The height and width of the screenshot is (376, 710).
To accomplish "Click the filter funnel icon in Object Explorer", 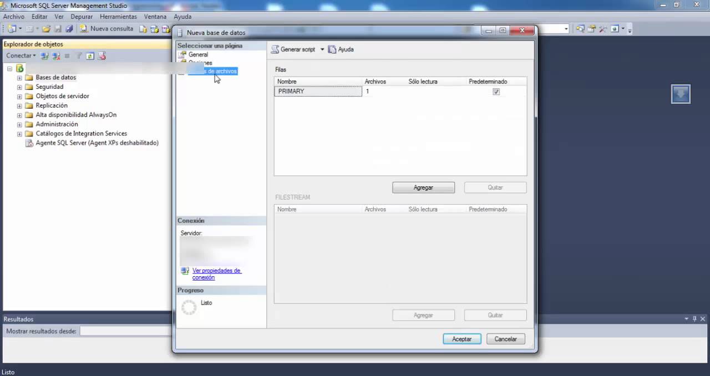I will pos(79,56).
